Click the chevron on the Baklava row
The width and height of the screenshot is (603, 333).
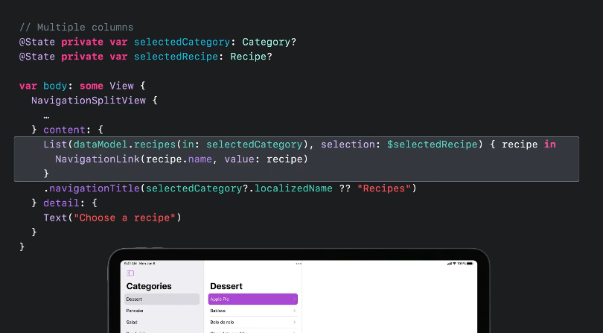tap(294, 311)
